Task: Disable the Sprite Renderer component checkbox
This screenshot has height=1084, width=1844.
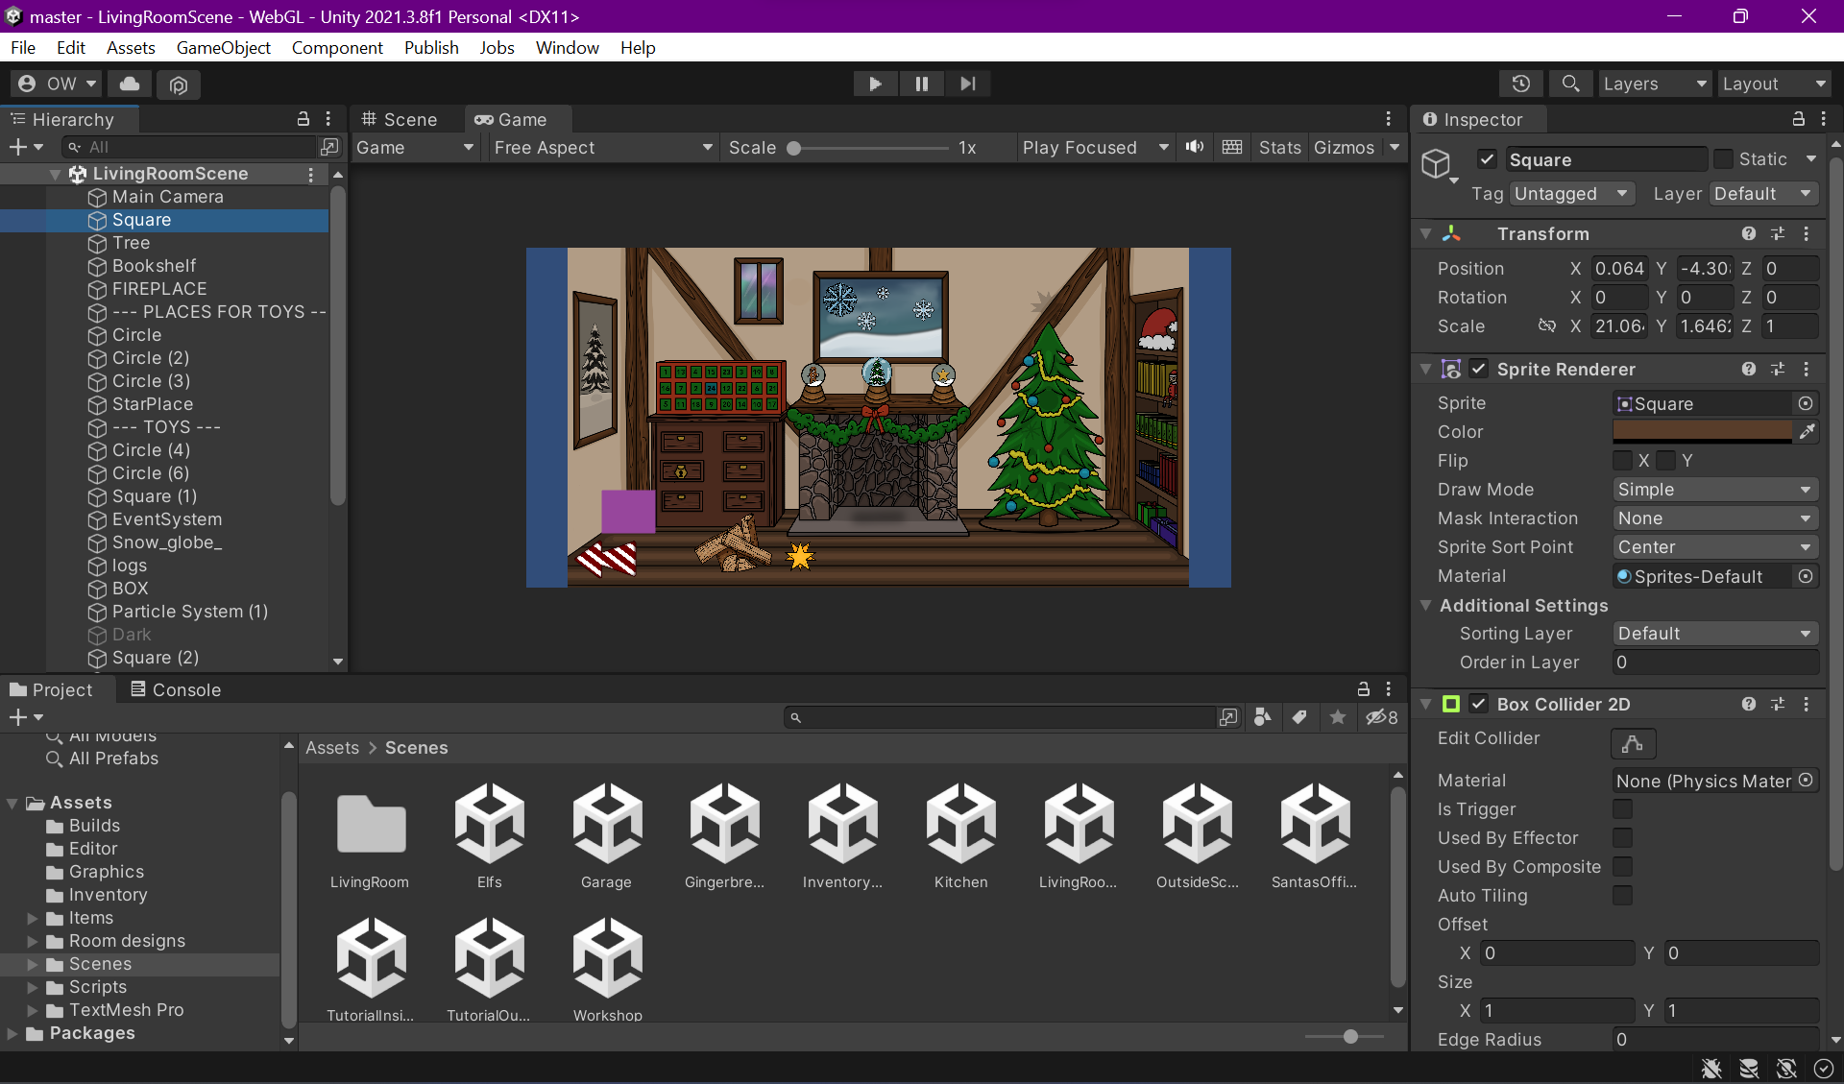Action: (1479, 369)
